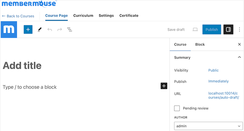Click the MemberMouse header logo
This screenshot has width=244, height=131.
[x=29, y=4]
